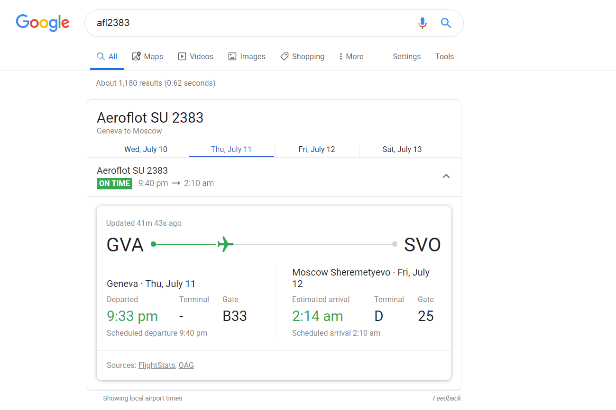Select the Fri, July 12 date tab
Screen dimensions: 616x410
tap(317, 149)
